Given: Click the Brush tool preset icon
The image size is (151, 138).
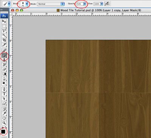Looking at the screenshot, I should [5, 4].
